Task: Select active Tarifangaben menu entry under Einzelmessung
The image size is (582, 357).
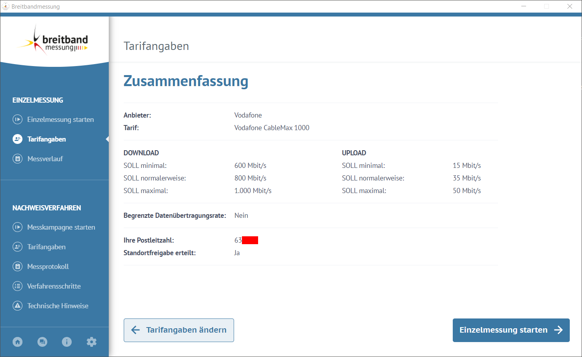Action: point(46,139)
